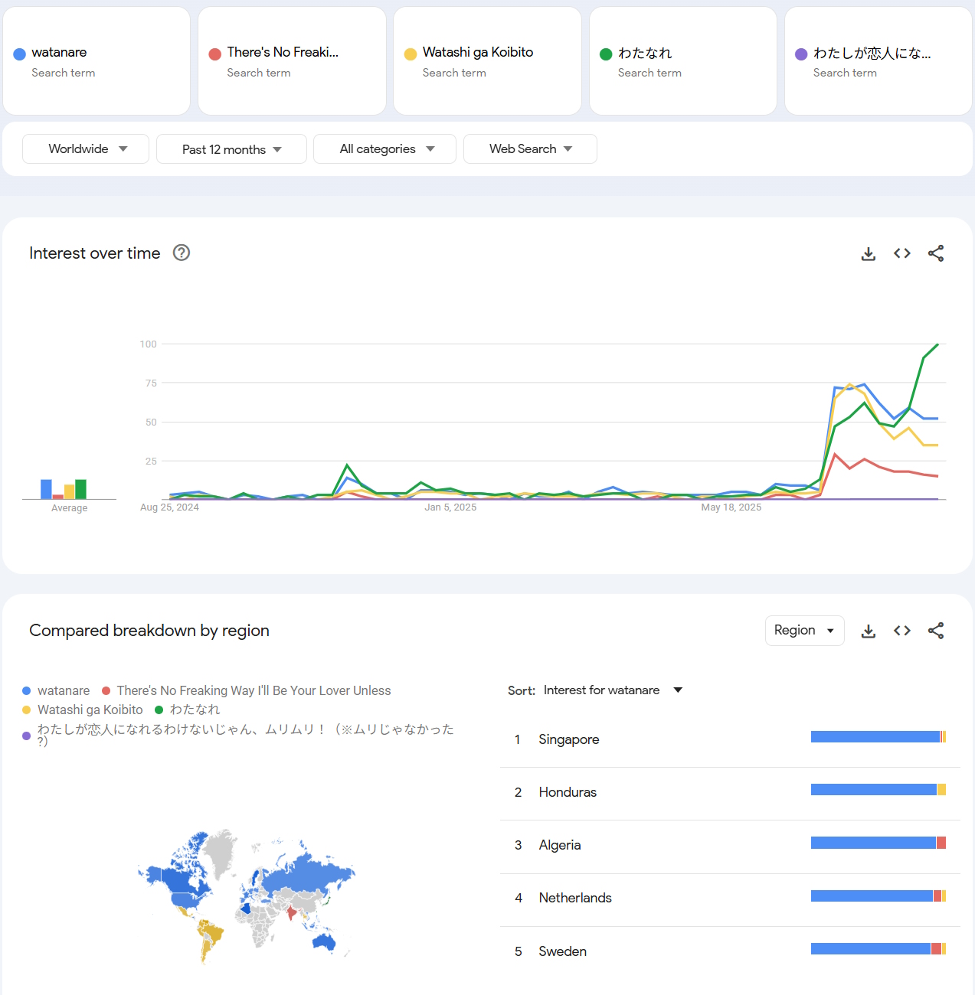Image resolution: width=975 pixels, height=995 pixels.
Task: Open the Worldwide location dropdown
Action: tap(86, 149)
